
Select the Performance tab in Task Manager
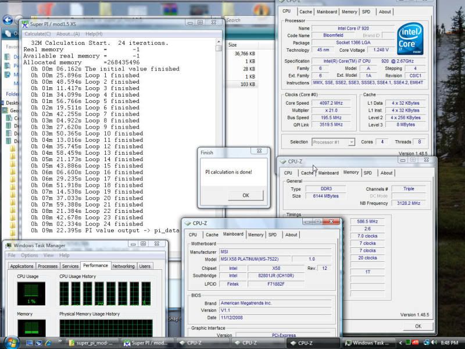coord(95,266)
